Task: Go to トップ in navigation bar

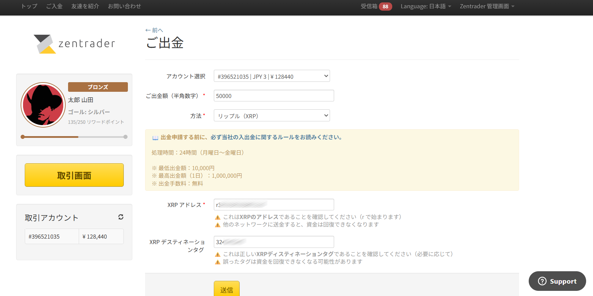Action: point(29,6)
